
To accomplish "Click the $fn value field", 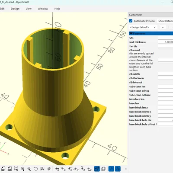I will click(x=165, y=38).
